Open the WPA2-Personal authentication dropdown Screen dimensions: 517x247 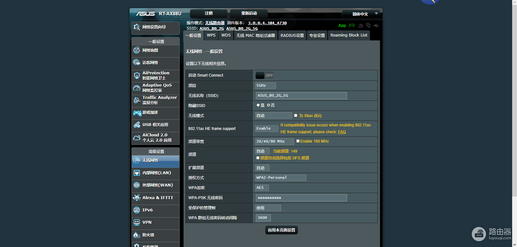pyautogui.click(x=281, y=178)
